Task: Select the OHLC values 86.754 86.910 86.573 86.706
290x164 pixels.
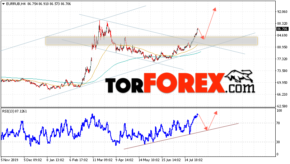Action: click(x=49, y=4)
